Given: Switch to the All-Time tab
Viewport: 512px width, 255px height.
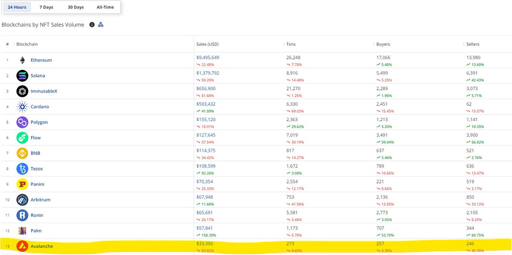Looking at the screenshot, I should 105,7.
